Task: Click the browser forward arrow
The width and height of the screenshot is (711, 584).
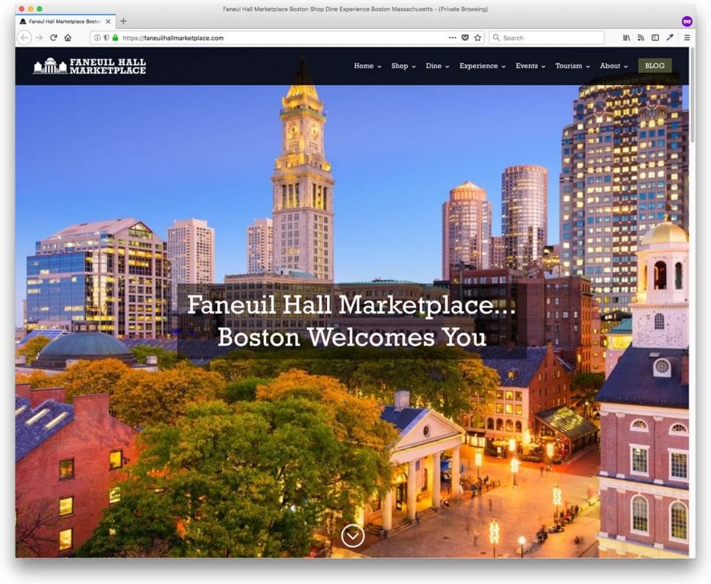Action: [x=39, y=37]
